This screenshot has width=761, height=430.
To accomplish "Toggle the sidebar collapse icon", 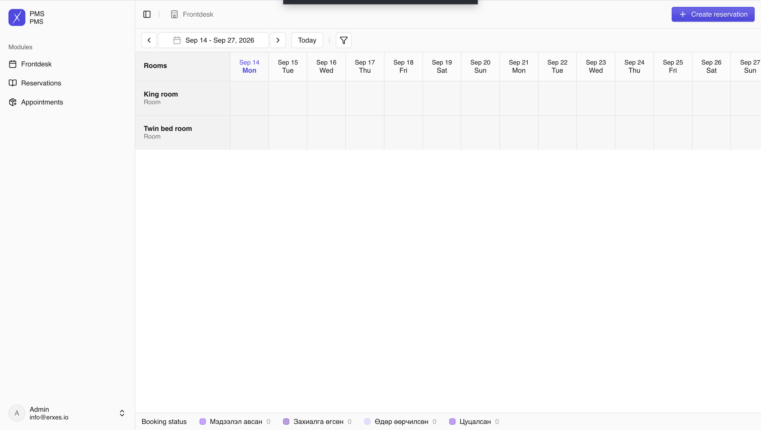I will click(147, 14).
